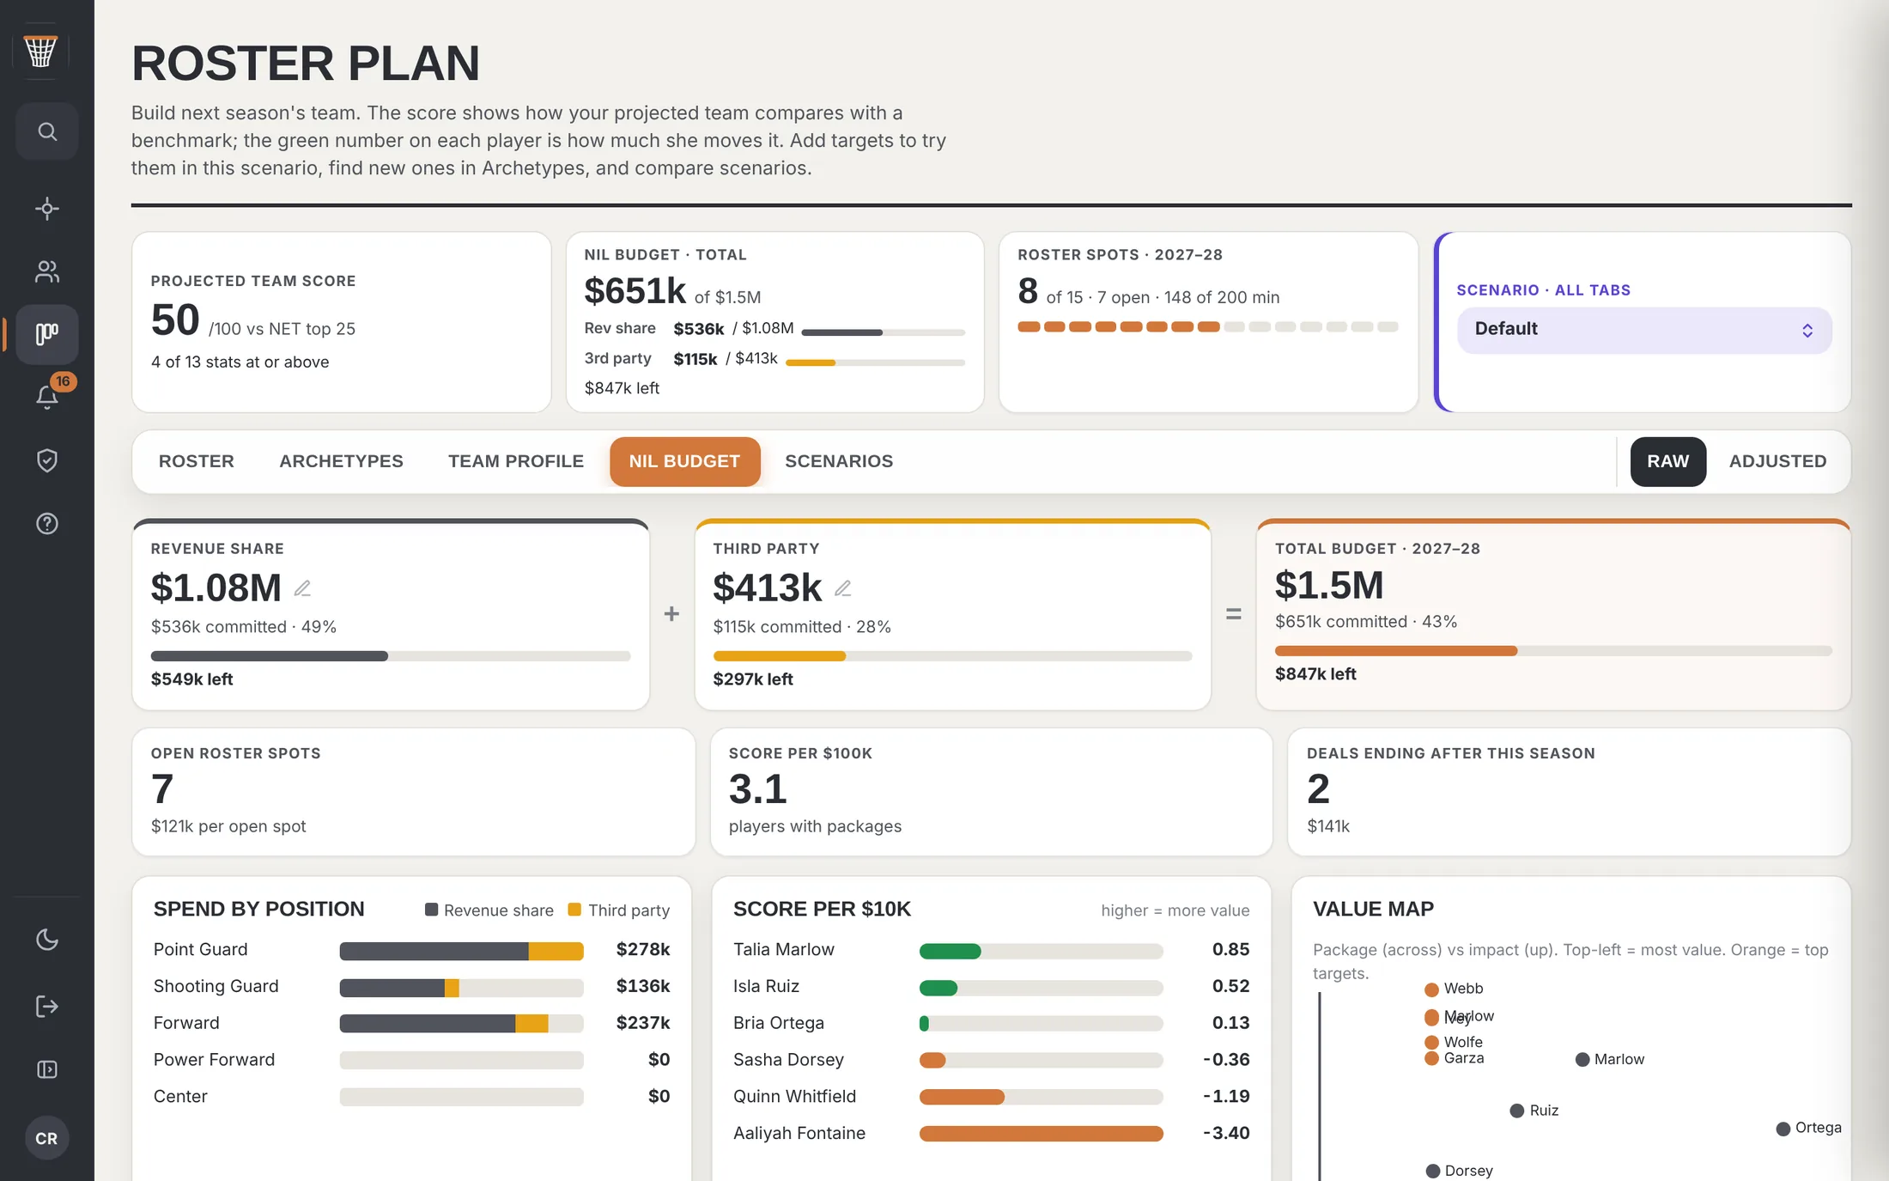Screen dimensions: 1889x1181
Task: Click the Talia Marlow score bar
Action: click(1041, 951)
